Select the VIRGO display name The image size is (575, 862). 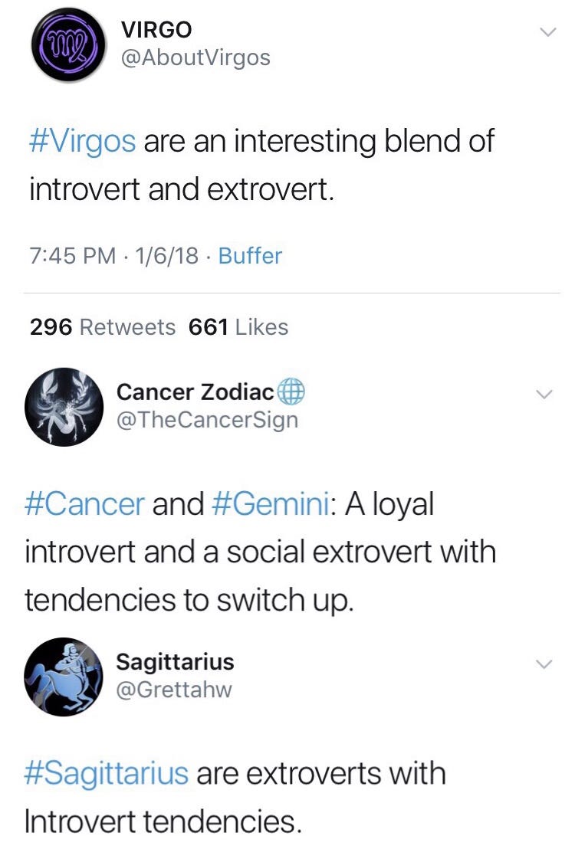(x=156, y=31)
